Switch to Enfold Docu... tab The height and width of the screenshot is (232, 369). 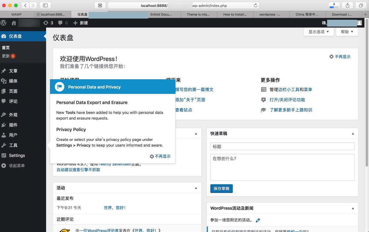click(x=161, y=14)
